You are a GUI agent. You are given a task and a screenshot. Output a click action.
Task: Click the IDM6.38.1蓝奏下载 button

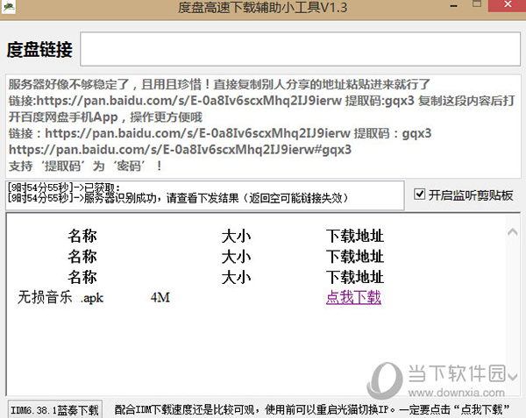click(55, 409)
